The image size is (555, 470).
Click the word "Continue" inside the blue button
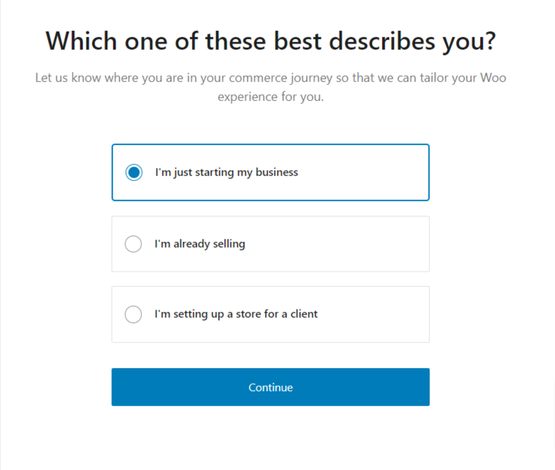(270, 387)
